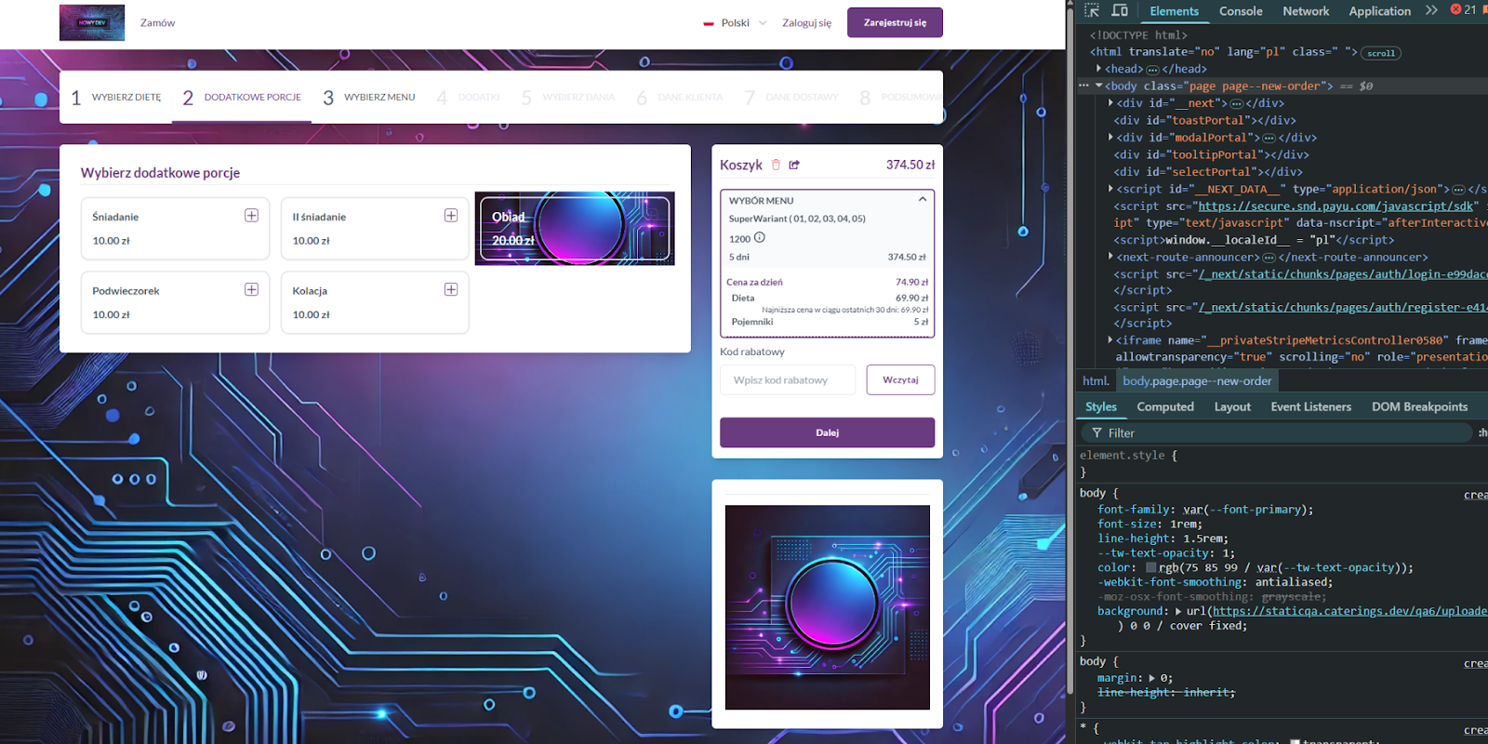The image size is (1488, 744).
Task: Show more DevTools tabs chevron
Action: [1431, 10]
